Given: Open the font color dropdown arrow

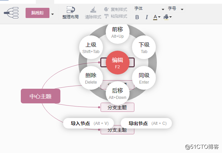Looking at the screenshot, I should point(159,17).
